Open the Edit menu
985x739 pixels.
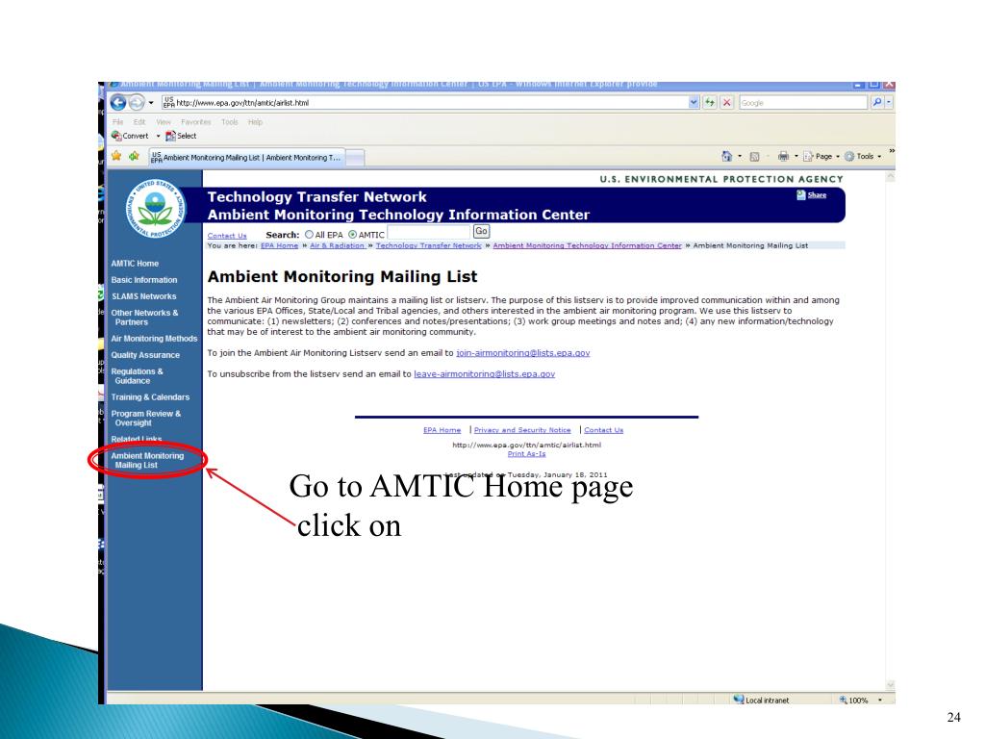coord(139,122)
